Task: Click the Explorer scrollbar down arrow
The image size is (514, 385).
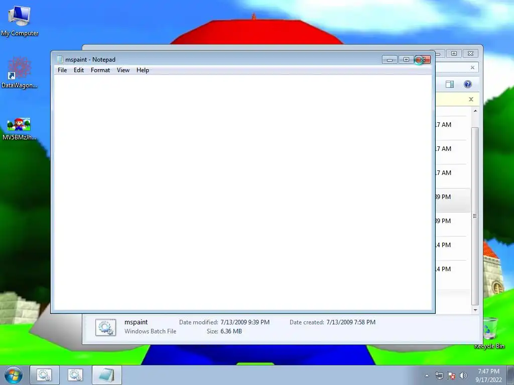Action: [x=475, y=310]
